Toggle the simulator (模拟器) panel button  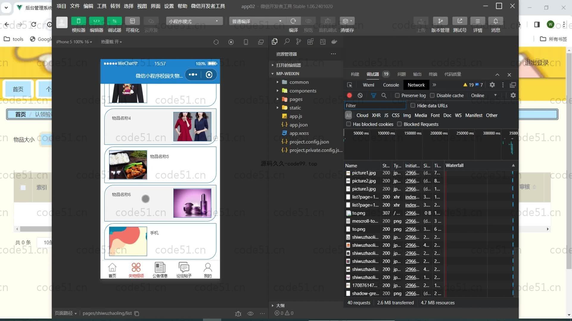click(78, 21)
